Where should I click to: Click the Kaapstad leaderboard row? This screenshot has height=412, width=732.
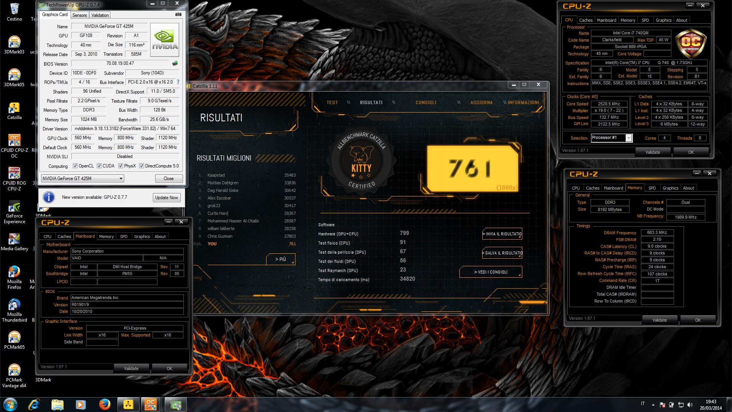(x=247, y=175)
